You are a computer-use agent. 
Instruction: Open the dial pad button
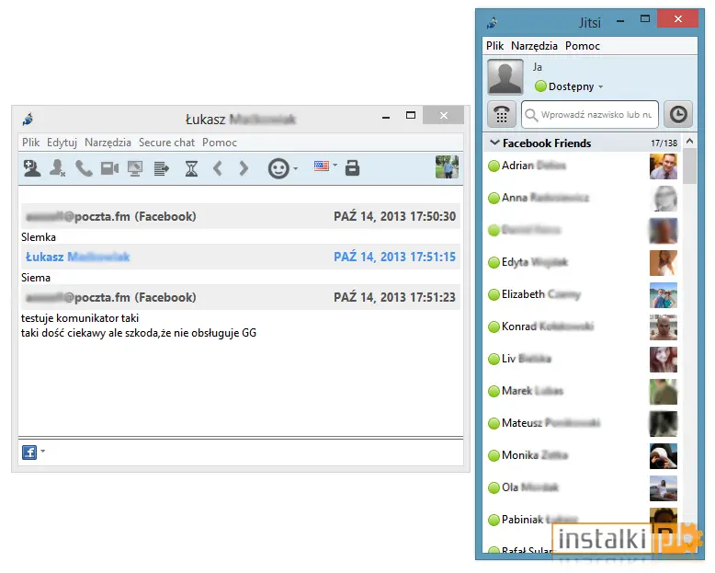coord(502,114)
